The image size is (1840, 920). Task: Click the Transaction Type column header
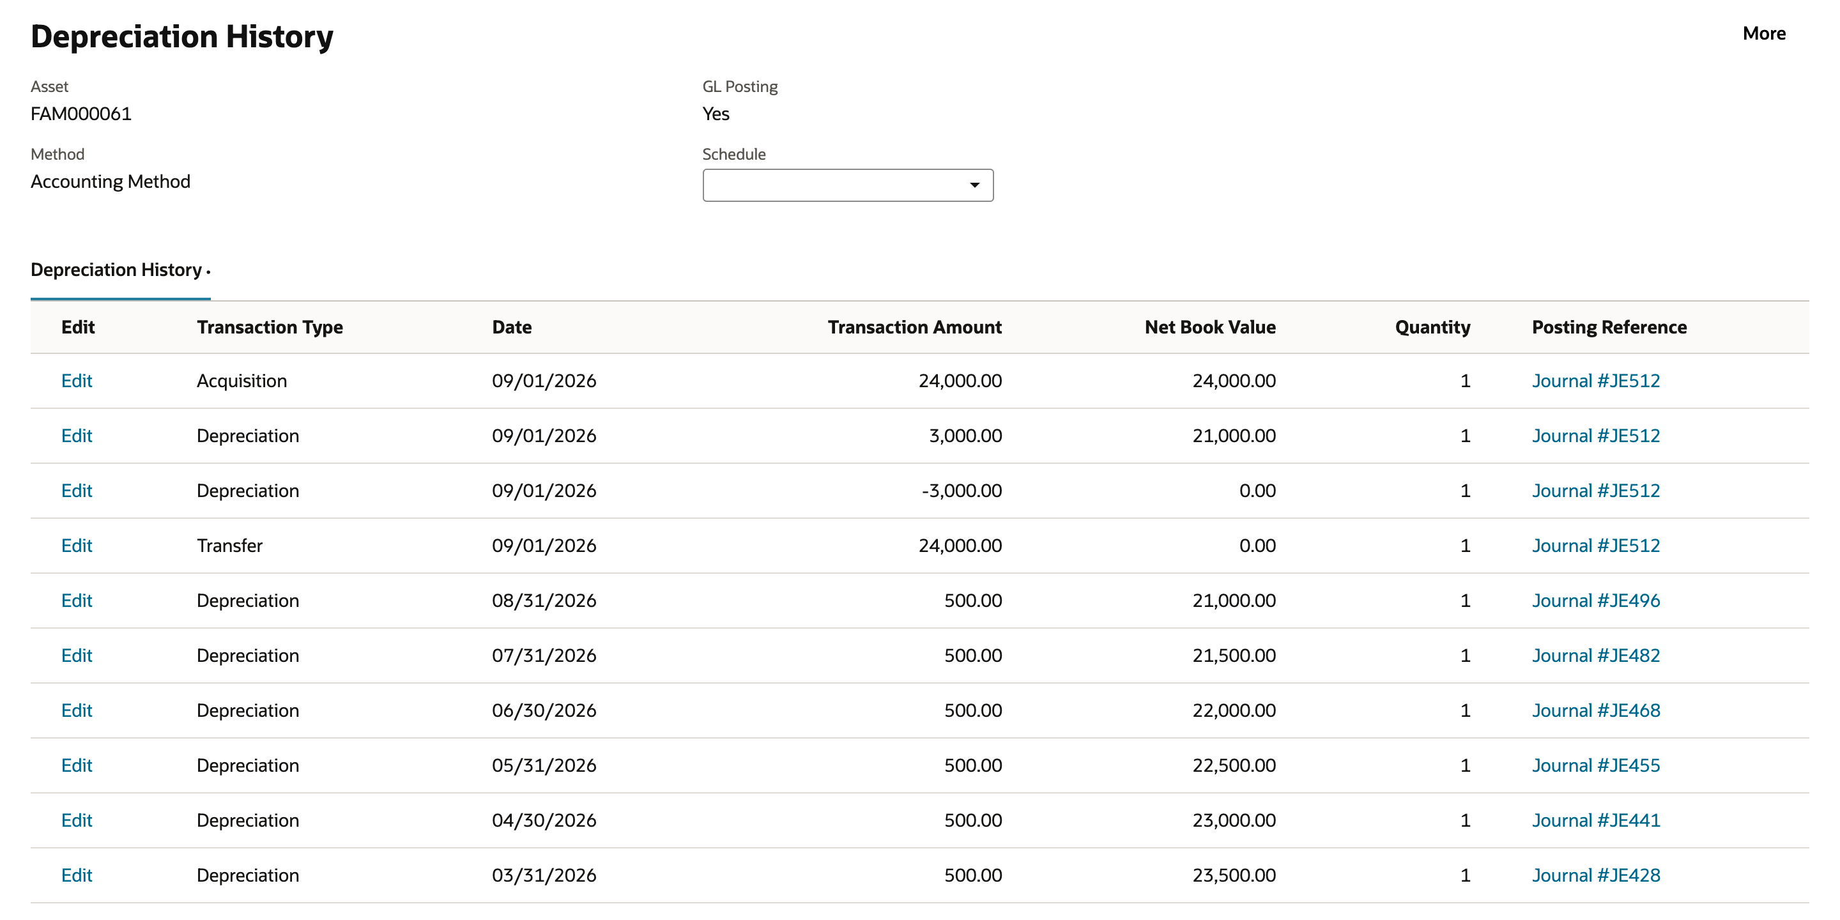270,327
